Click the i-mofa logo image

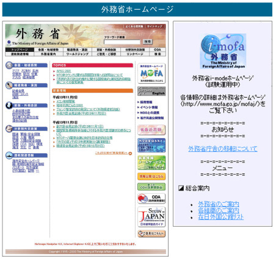click(223, 51)
